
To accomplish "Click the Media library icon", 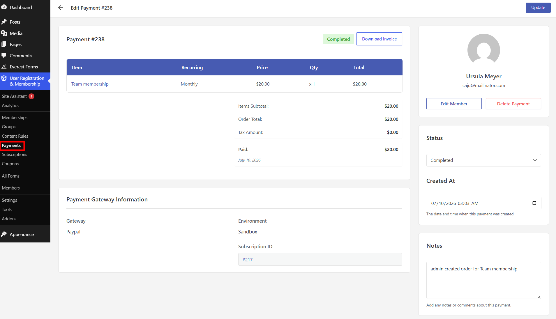I will (4, 33).
